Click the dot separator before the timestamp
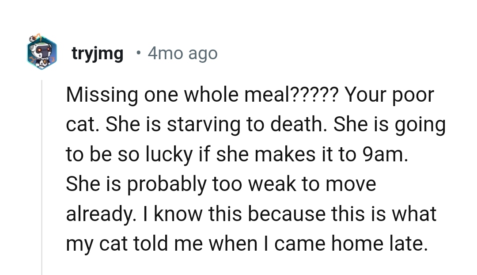Screen dimensions: 477x275 tap(139, 53)
